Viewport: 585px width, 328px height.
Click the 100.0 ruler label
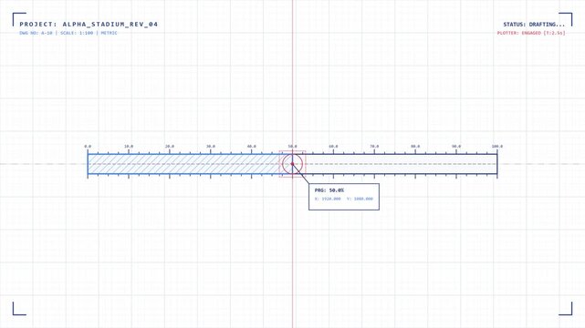point(497,147)
